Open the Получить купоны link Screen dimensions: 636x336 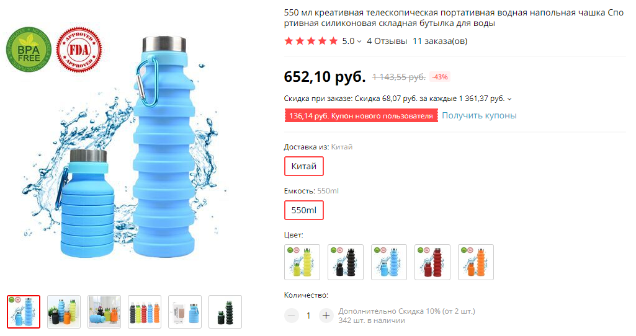pyautogui.click(x=479, y=115)
